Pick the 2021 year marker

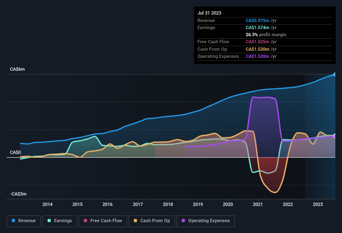click(x=258, y=205)
